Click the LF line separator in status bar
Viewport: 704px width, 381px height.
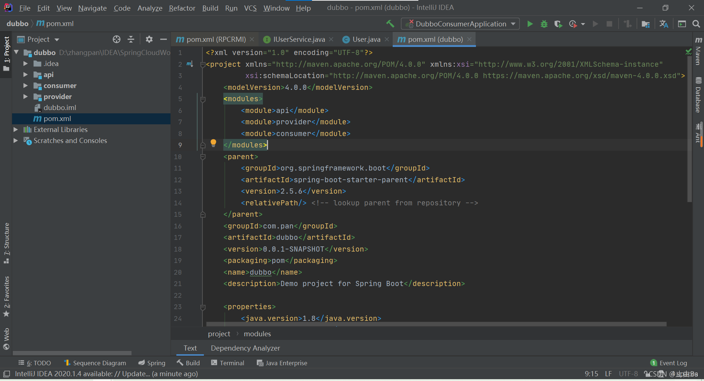click(608, 374)
